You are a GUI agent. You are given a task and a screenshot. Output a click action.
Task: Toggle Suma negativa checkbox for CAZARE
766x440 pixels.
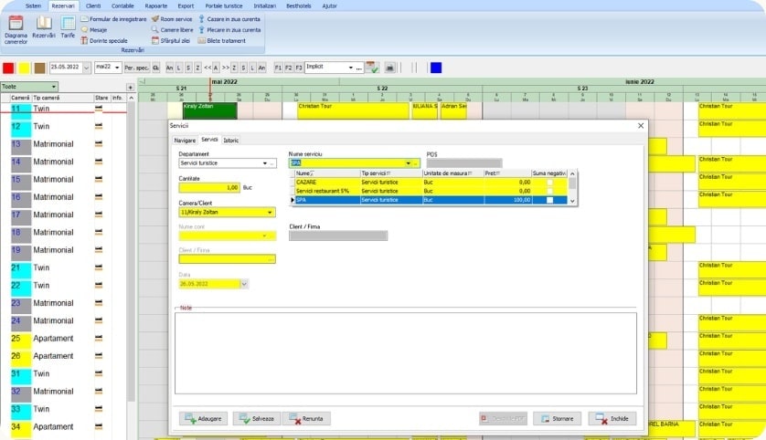tap(549, 182)
